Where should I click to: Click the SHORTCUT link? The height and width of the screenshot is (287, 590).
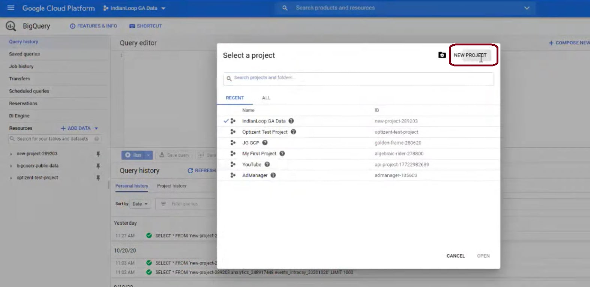(x=146, y=26)
